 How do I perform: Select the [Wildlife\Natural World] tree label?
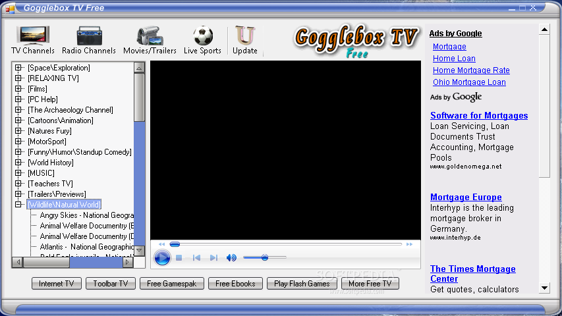[64, 205]
